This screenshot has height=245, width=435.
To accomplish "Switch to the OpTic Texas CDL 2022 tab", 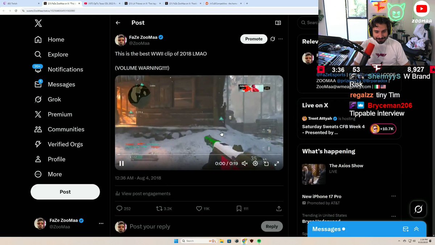I will pyautogui.click(x=102, y=3).
